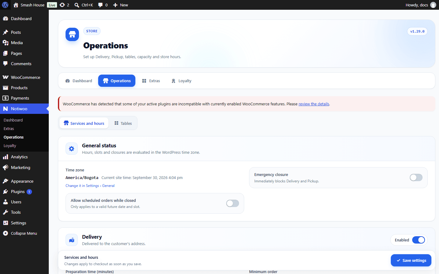This screenshot has width=439, height=274.
Task: Click the WooCommerce logo icon
Action: (5, 77)
